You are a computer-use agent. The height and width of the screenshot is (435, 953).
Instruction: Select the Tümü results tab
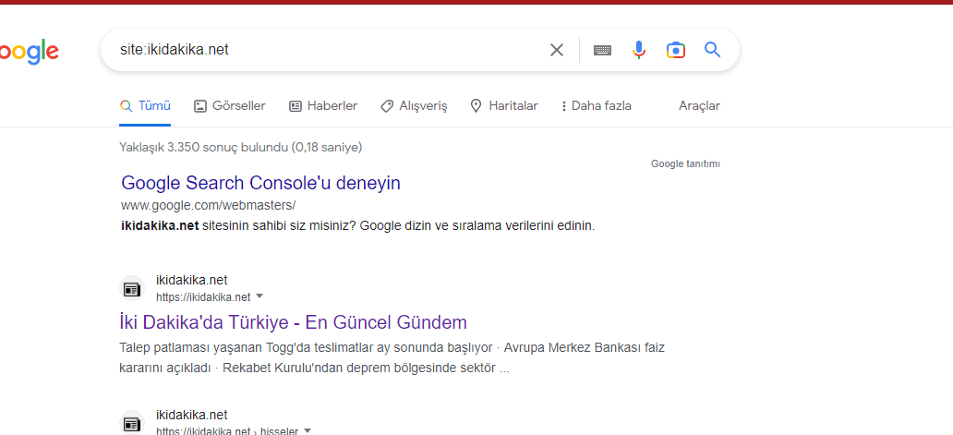click(x=145, y=106)
